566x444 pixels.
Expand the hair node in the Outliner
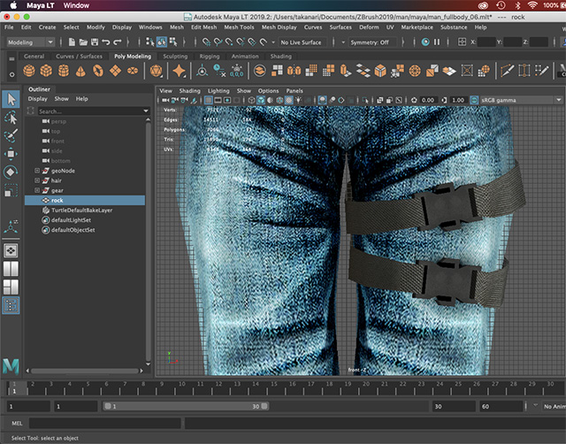pyautogui.click(x=37, y=180)
